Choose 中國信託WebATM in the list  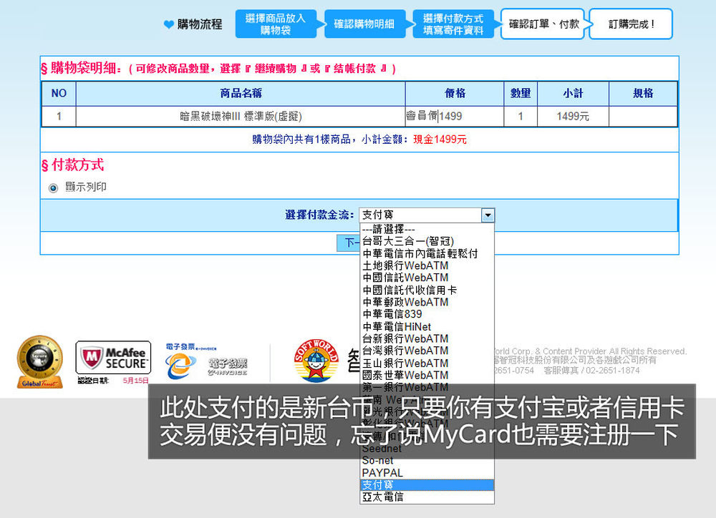(x=427, y=278)
